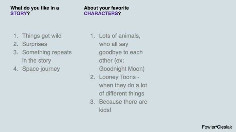Click the "Because there are" text line

pos(123,102)
